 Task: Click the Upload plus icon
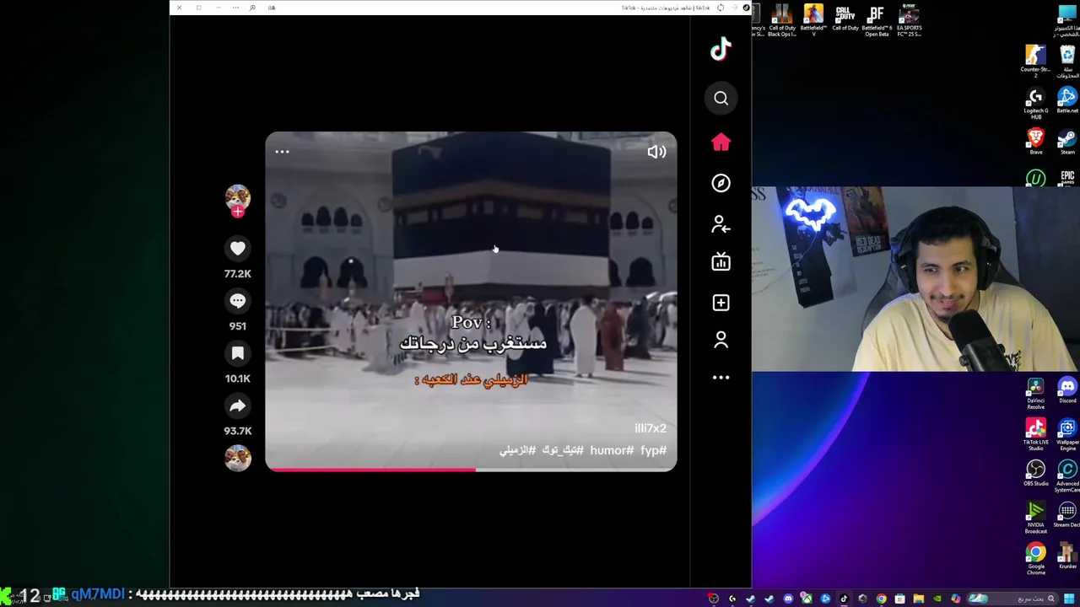(x=721, y=303)
